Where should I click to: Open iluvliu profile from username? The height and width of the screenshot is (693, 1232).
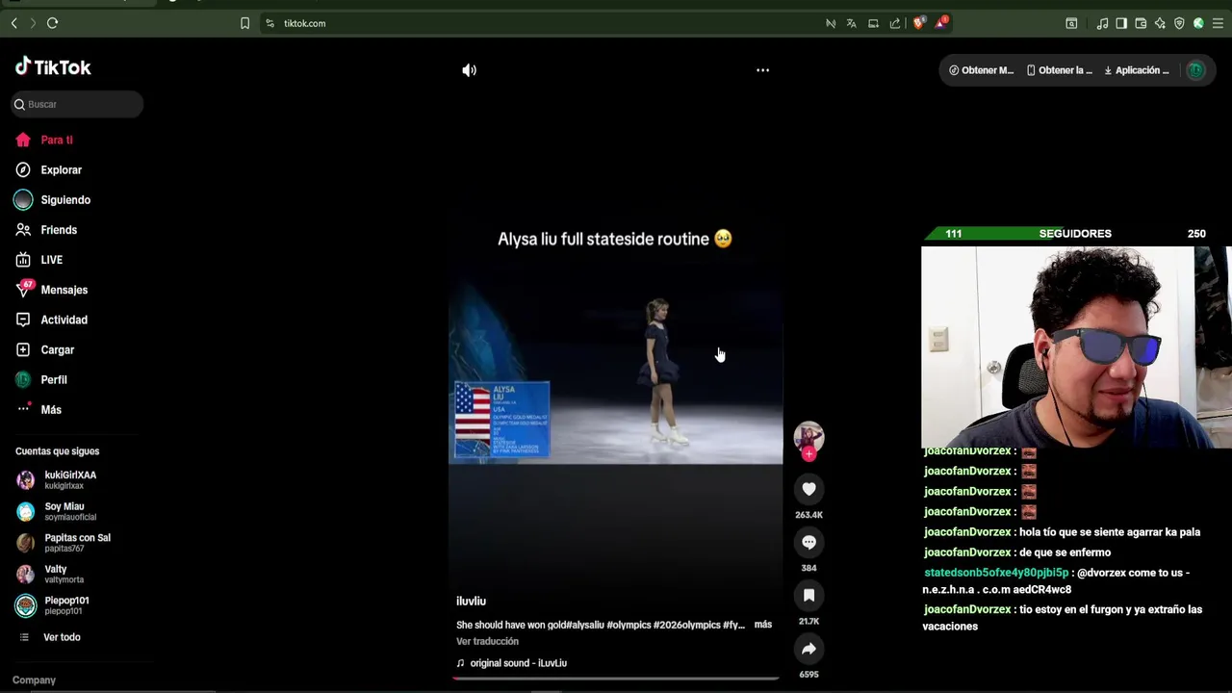pyautogui.click(x=471, y=601)
